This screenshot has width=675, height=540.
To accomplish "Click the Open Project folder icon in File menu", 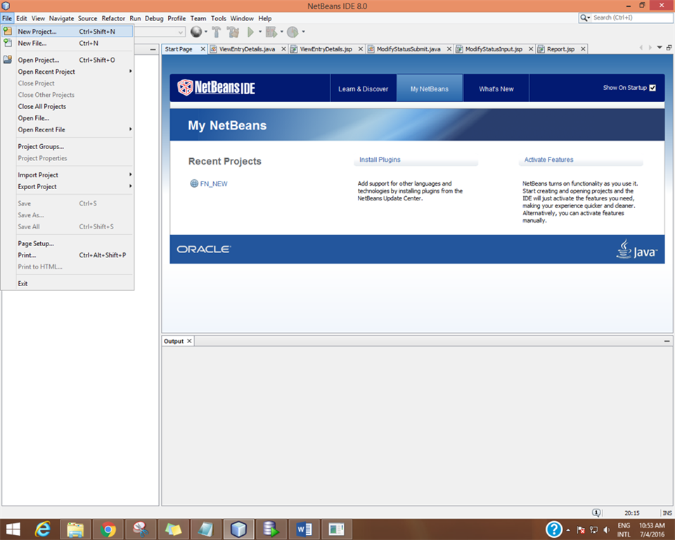I will click(x=7, y=60).
